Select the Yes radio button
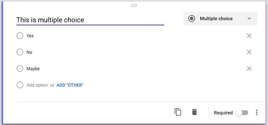The height and width of the screenshot is (125, 268). click(x=20, y=36)
